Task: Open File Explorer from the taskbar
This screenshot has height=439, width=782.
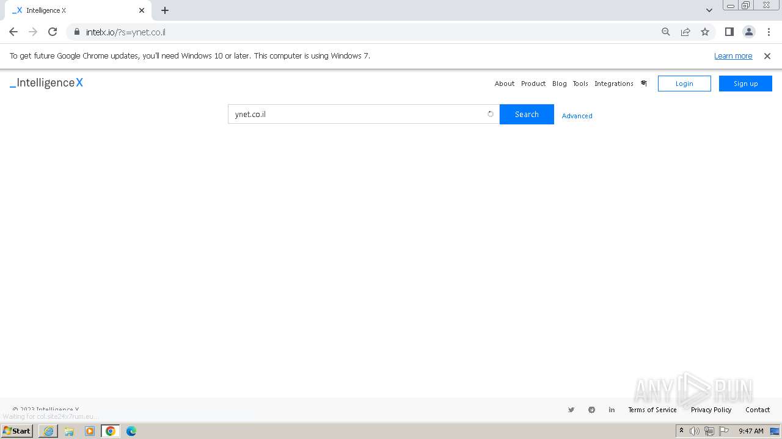Action: [x=69, y=431]
